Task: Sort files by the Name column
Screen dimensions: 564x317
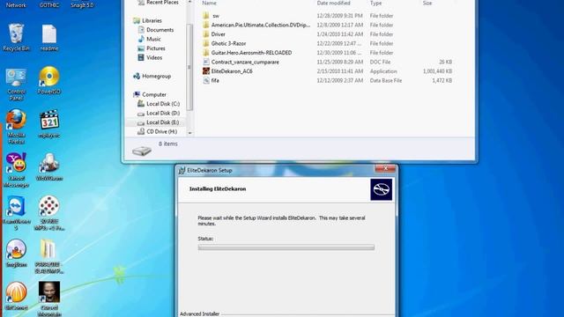Action: click(x=210, y=4)
